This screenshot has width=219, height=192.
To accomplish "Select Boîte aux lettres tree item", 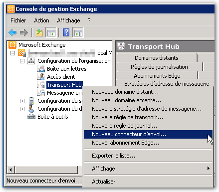I will pyautogui.click(x=67, y=69).
